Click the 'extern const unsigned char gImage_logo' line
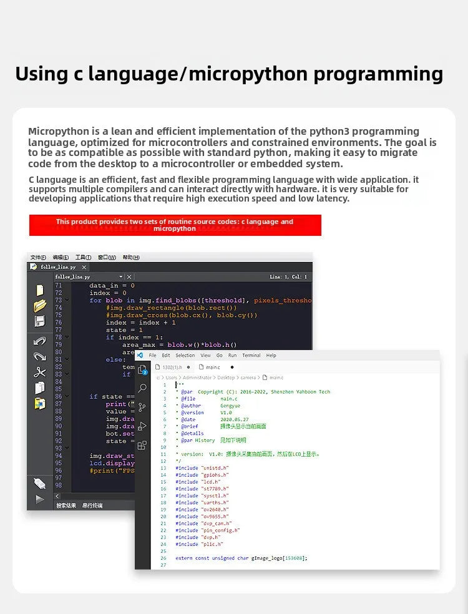468x614 pixels. click(241, 558)
